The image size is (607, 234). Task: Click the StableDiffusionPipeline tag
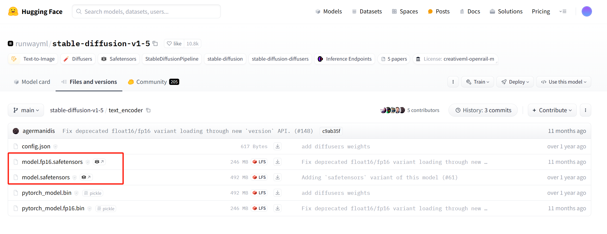tap(172, 59)
